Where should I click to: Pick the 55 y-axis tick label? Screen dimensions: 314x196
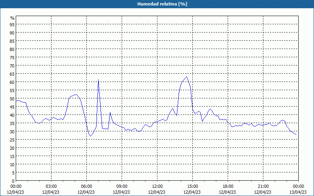(x=12, y=91)
